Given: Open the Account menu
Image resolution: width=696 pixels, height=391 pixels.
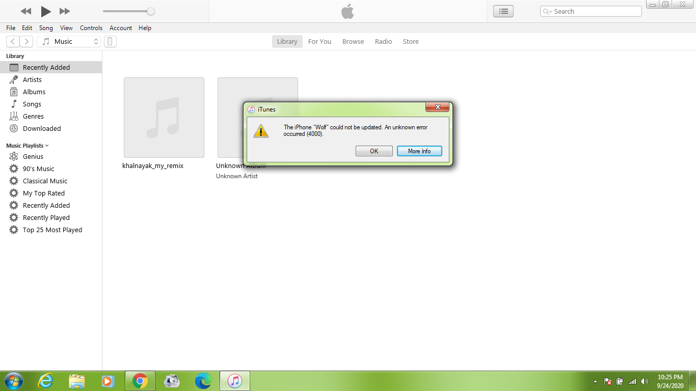Looking at the screenshot, I should click(x=121, y=28).
